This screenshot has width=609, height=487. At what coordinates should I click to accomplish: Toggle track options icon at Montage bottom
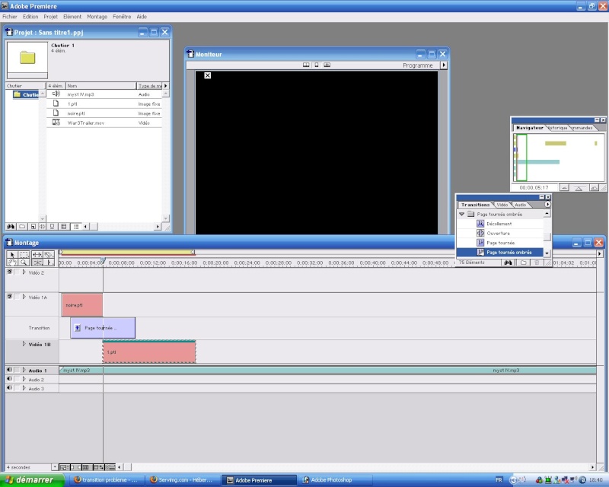(64, 467)
